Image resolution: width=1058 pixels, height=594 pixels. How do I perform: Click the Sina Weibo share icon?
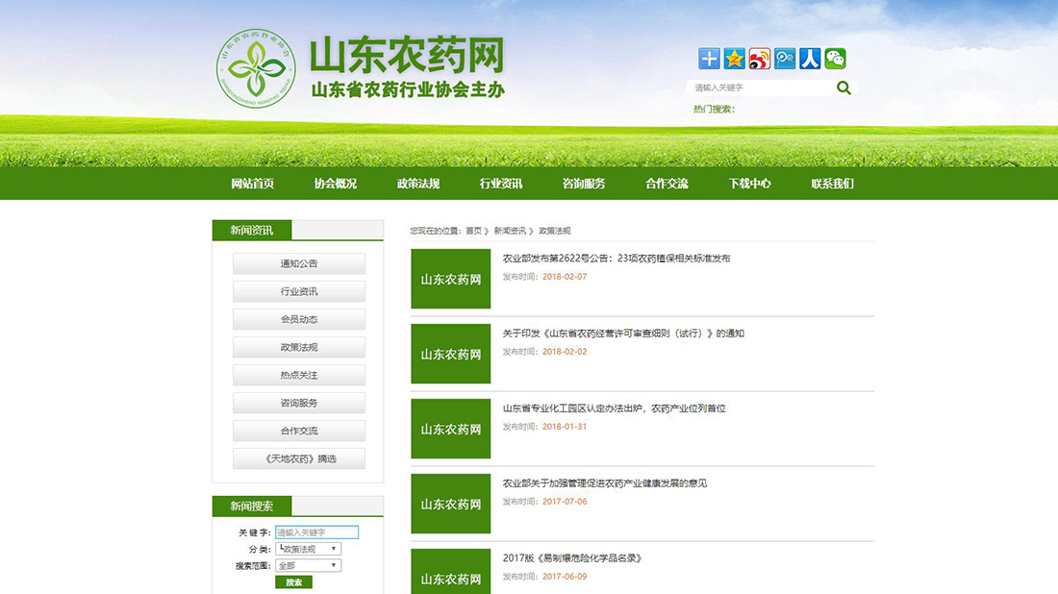point(760,58)
